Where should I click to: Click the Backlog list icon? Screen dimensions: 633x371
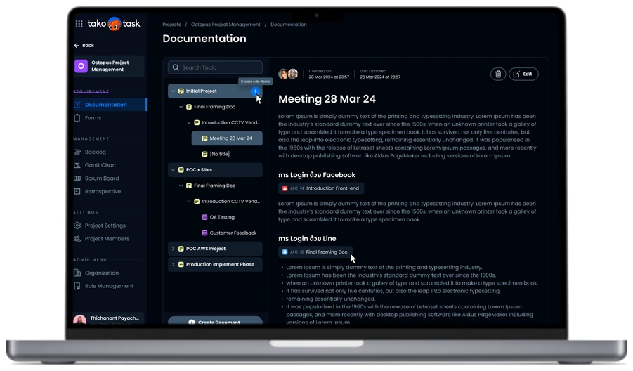click(x=77, y=152)
